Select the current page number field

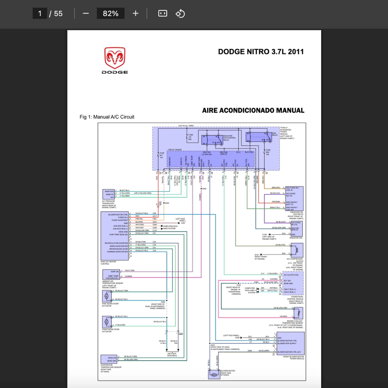(40, 13)
